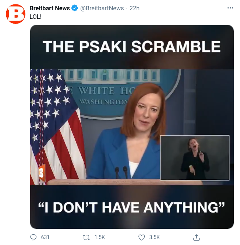Open the share tweet icon
This screenshot has width=240, height=245.
197,237
